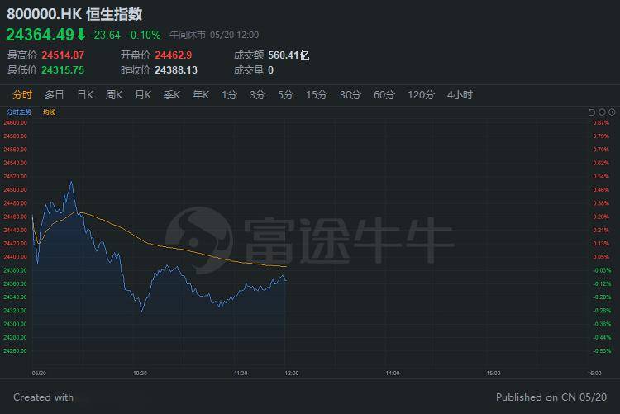Choose the 5分 interval tab

pyautogui.click(x=285, y=95)
